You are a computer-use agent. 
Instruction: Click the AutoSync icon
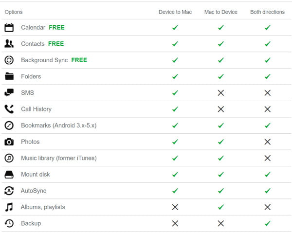(9, 191)
